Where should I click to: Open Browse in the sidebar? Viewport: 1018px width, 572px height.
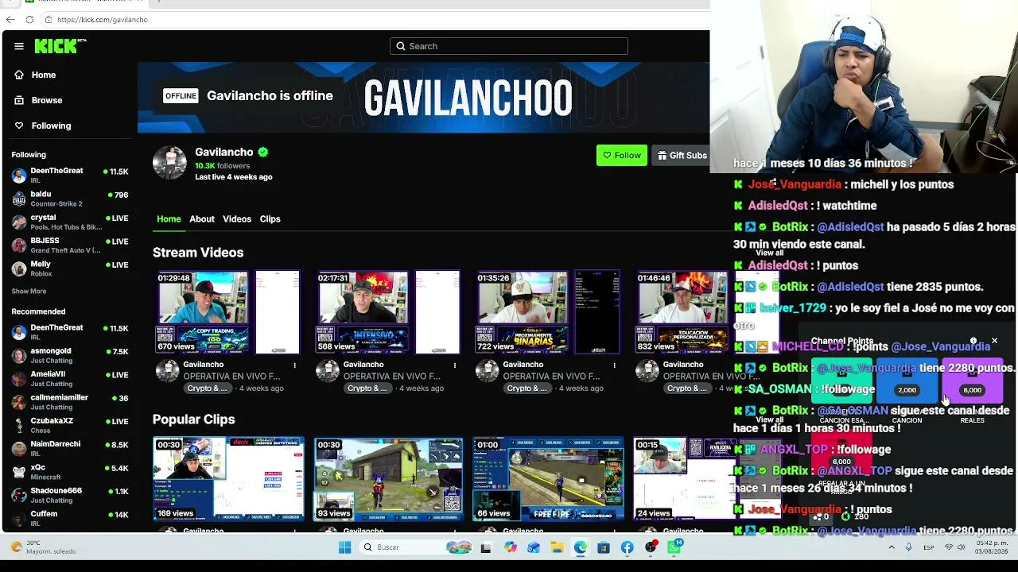coord(38,100)
